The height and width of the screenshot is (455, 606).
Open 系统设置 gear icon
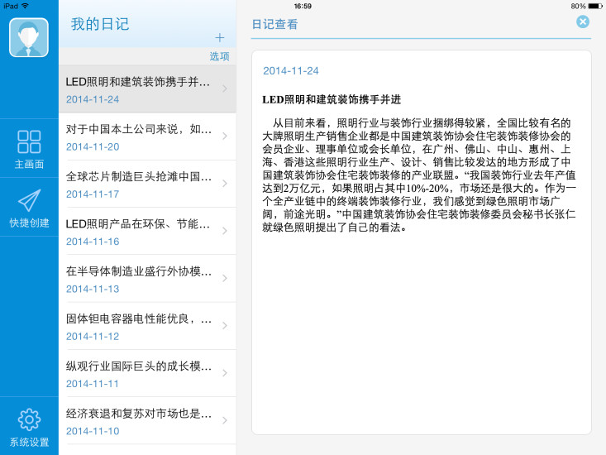click(29, 420)
